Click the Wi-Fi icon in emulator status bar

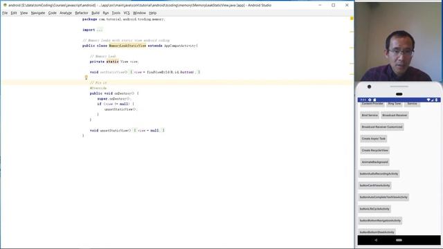pos(428,100)
